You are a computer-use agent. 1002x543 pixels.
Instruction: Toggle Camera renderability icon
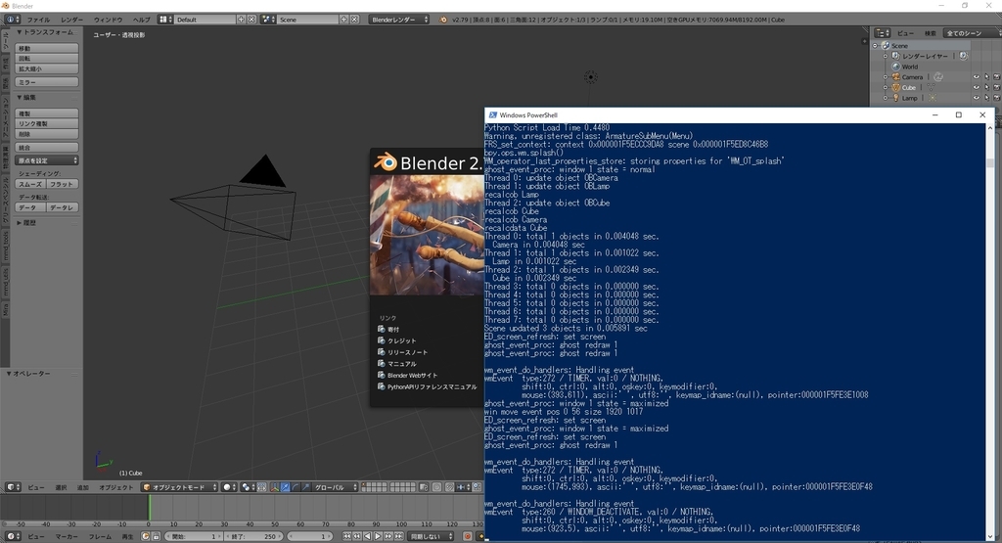point(996,76)
